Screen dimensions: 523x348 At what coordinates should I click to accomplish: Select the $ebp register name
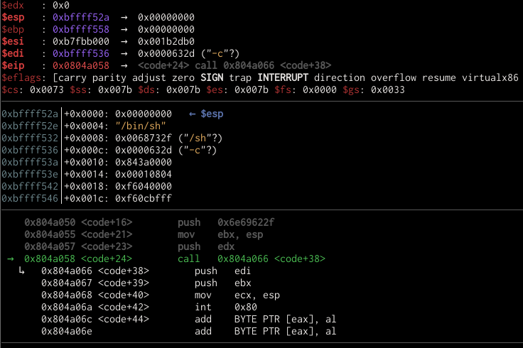[x=15, y=29]
